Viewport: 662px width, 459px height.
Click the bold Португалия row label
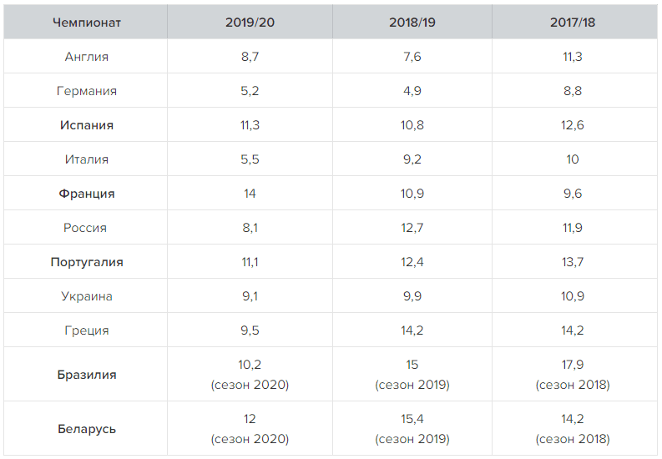click(87, 262)
